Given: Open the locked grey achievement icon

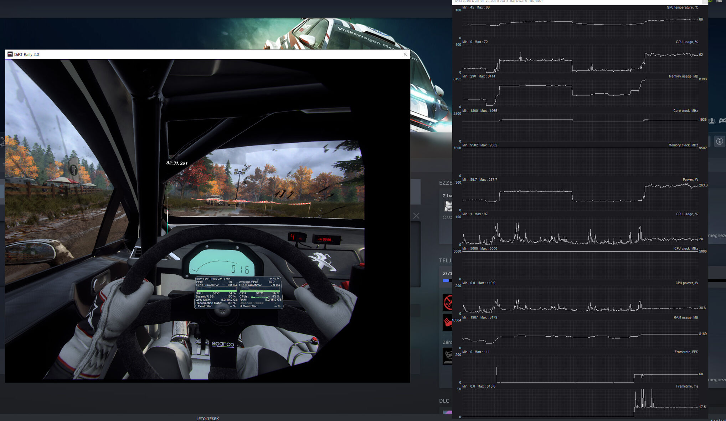Looking at the screenshot, I should tap(448, 356).
